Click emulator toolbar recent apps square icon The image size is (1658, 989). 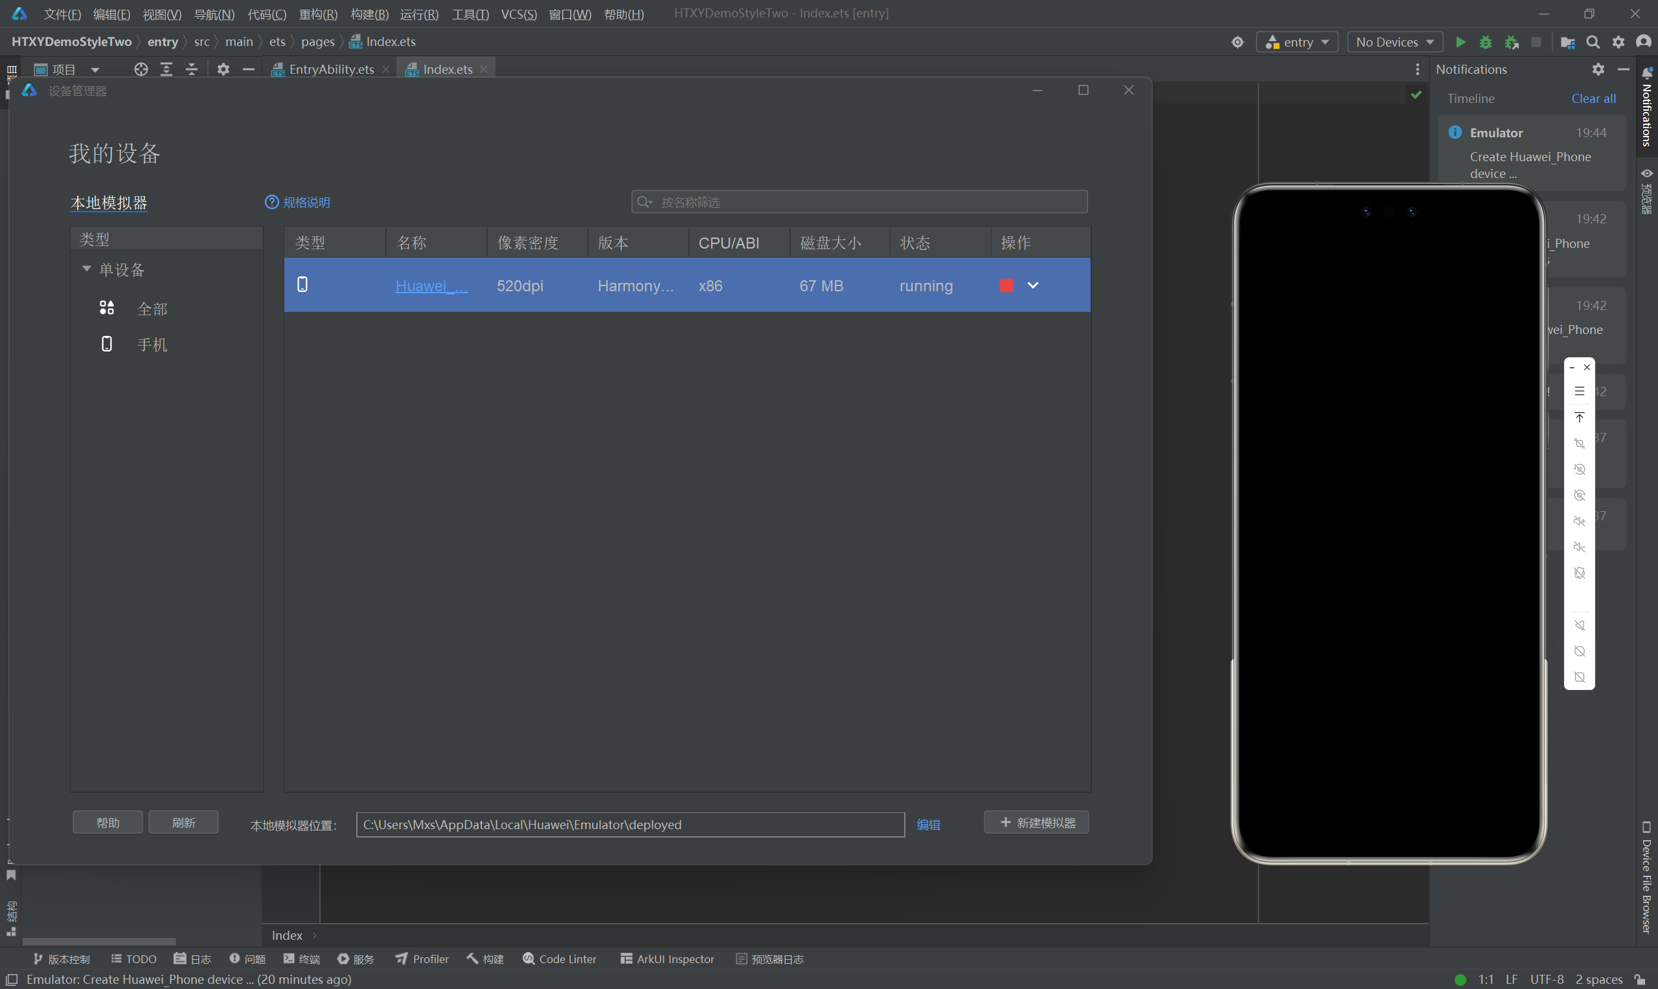[1580, 677]
